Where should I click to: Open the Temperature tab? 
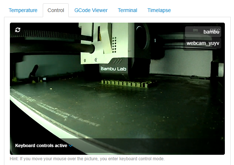[23, 10]
